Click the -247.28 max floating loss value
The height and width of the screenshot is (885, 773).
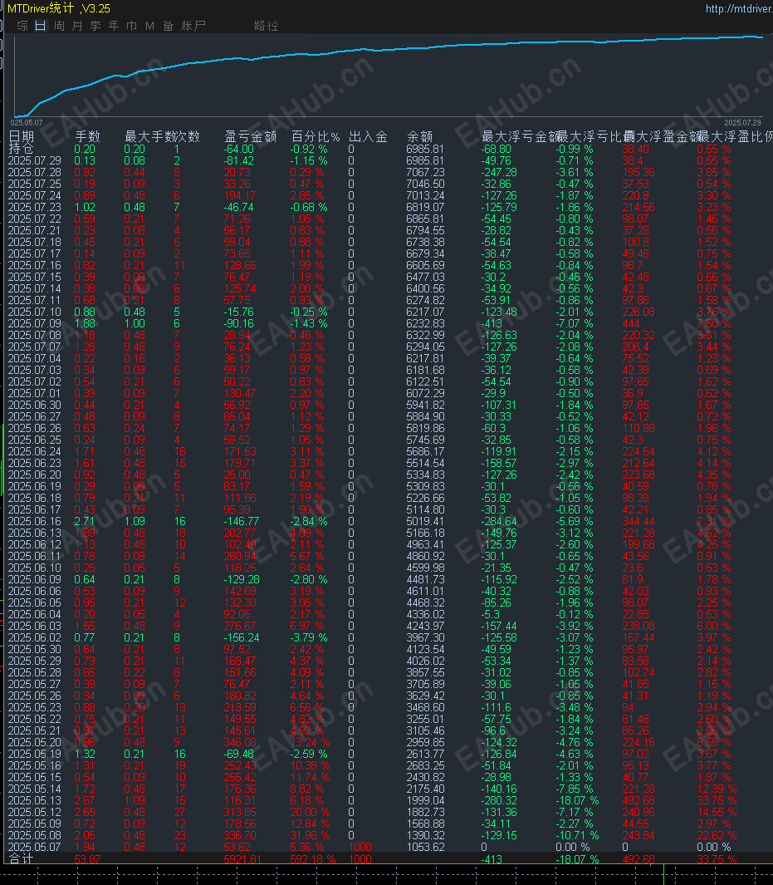click(x=499, y=172)
